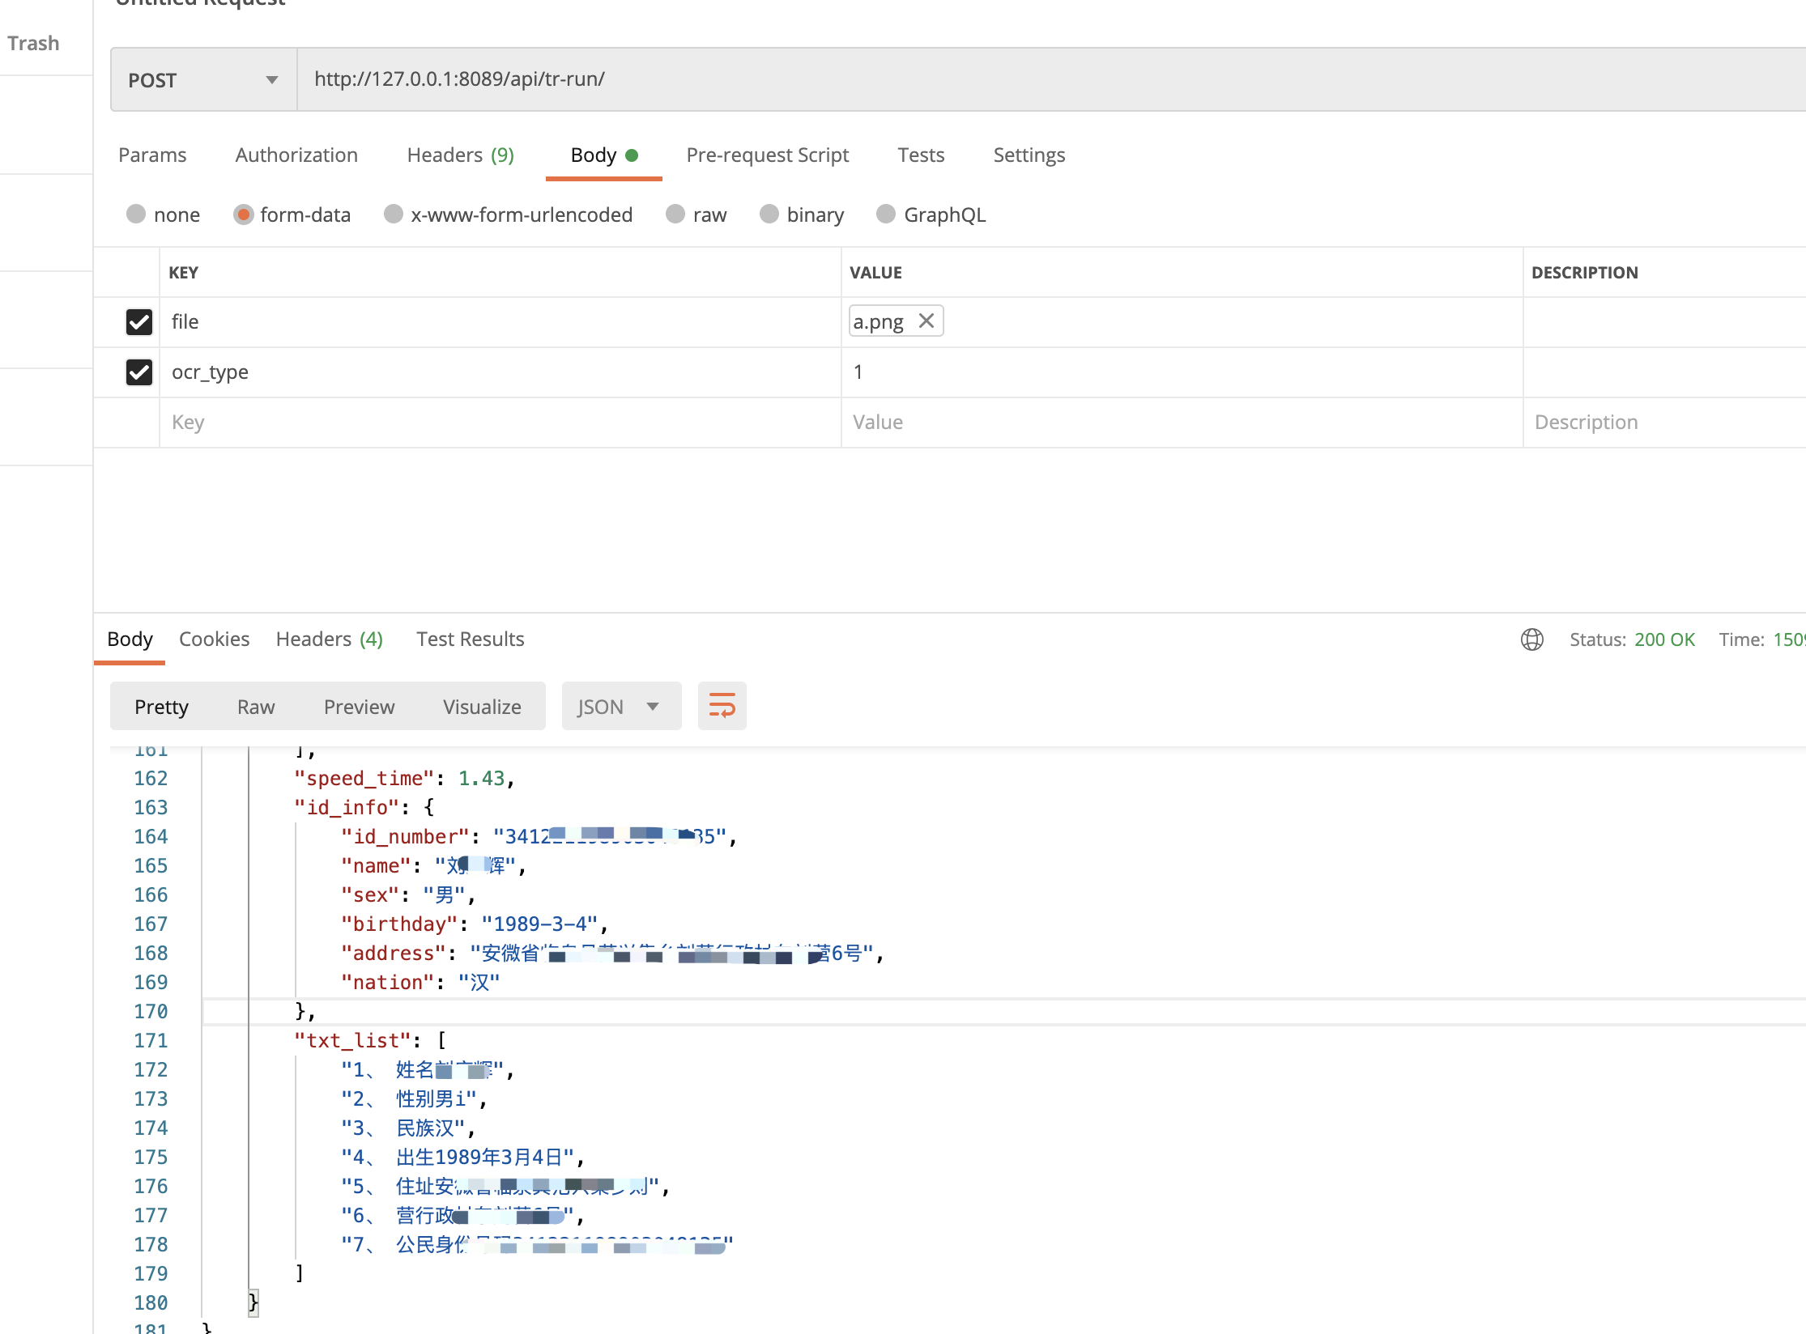
Task: Open the POST method dropdown
Action: [203, 79]
